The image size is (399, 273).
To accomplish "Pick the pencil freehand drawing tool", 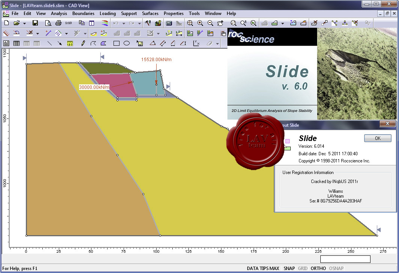I will click(x=83, y=43).
